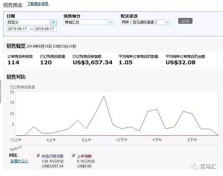Viewport: 223px width, 176px height.
Task: Click the US$32.08 average amount value
Action: [x=181, y=63]
